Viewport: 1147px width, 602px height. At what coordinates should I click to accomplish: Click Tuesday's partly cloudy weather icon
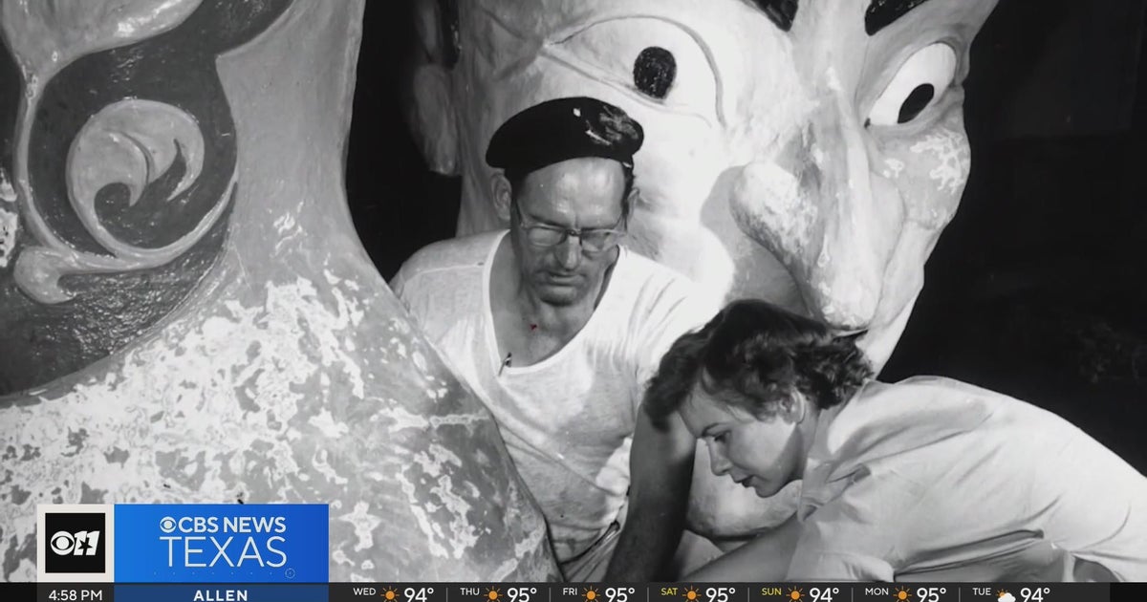click(1006, 594)
